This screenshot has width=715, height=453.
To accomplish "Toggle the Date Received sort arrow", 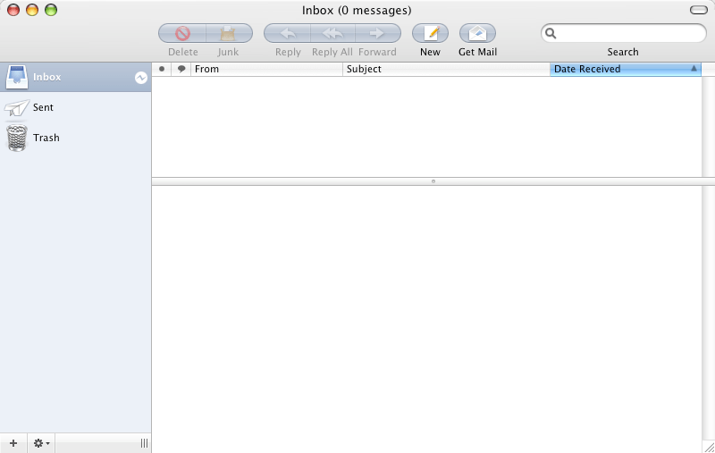I will [x=694, y=69].
